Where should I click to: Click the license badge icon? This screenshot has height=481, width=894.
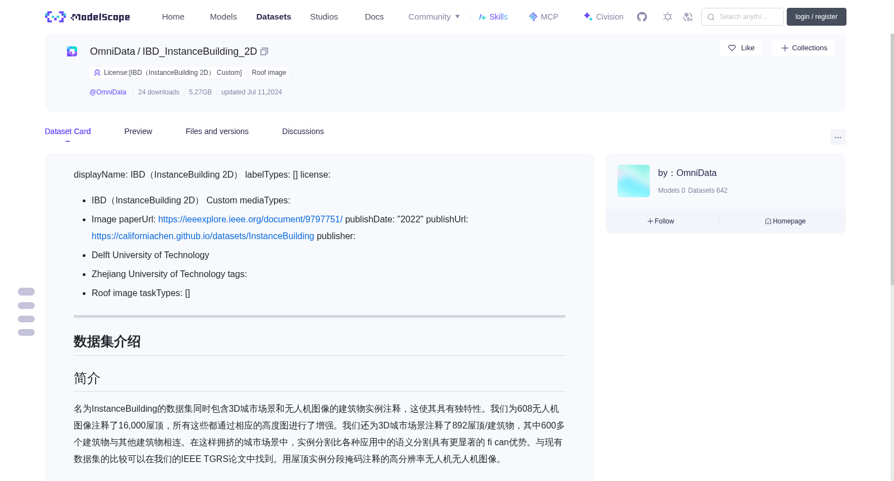[x=97, y=73]
